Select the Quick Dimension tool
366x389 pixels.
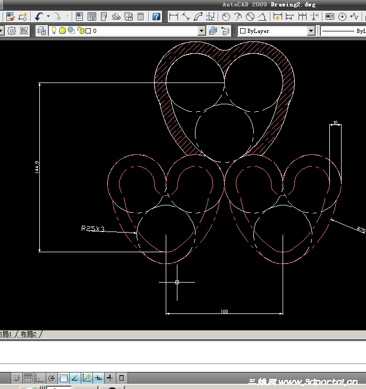tap(278, 16)
